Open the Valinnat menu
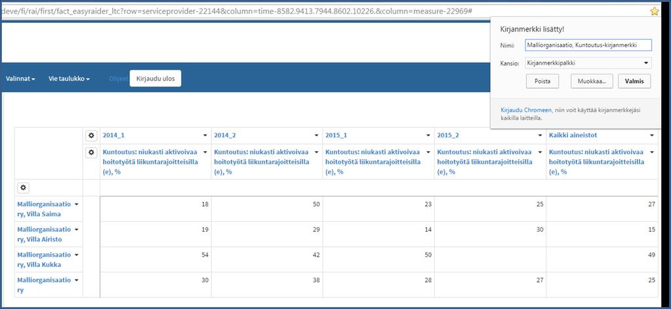This screenshot has height=309, width=671. [20, 79]
